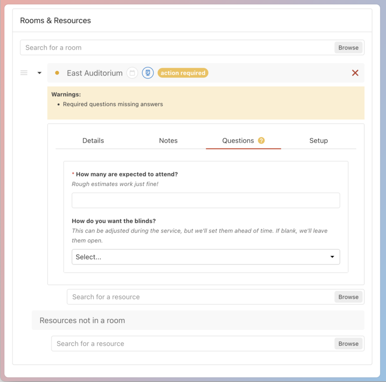
Task: Open the calendar icon next to East Auditorium
Action: click(132, 73)
